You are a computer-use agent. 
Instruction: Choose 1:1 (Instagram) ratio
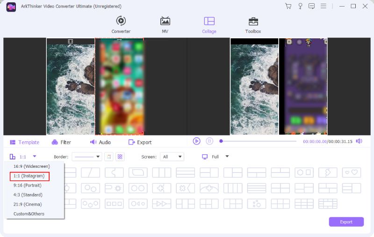click(29, 176)
